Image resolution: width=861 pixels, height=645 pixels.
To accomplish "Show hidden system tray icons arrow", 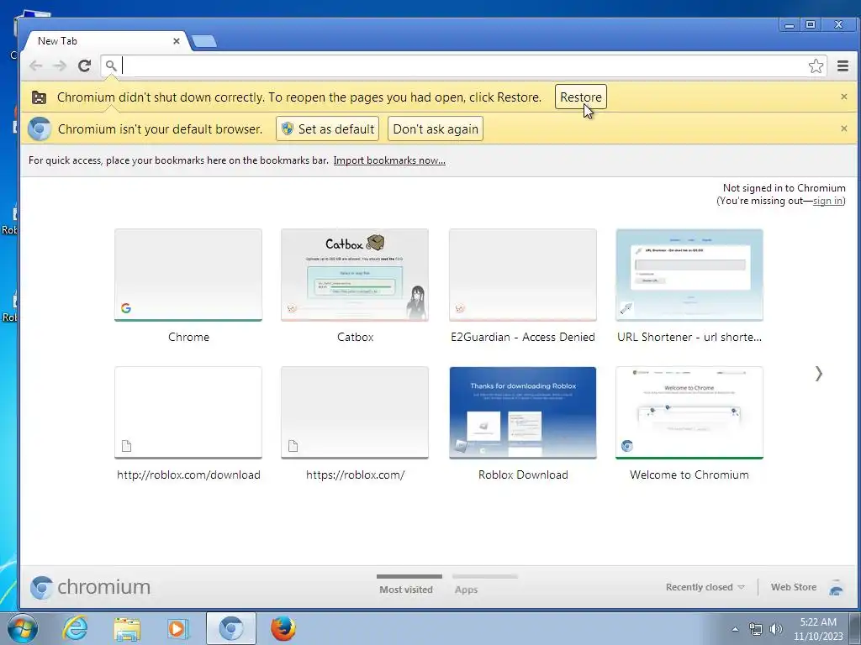I will tap(735, 629).
